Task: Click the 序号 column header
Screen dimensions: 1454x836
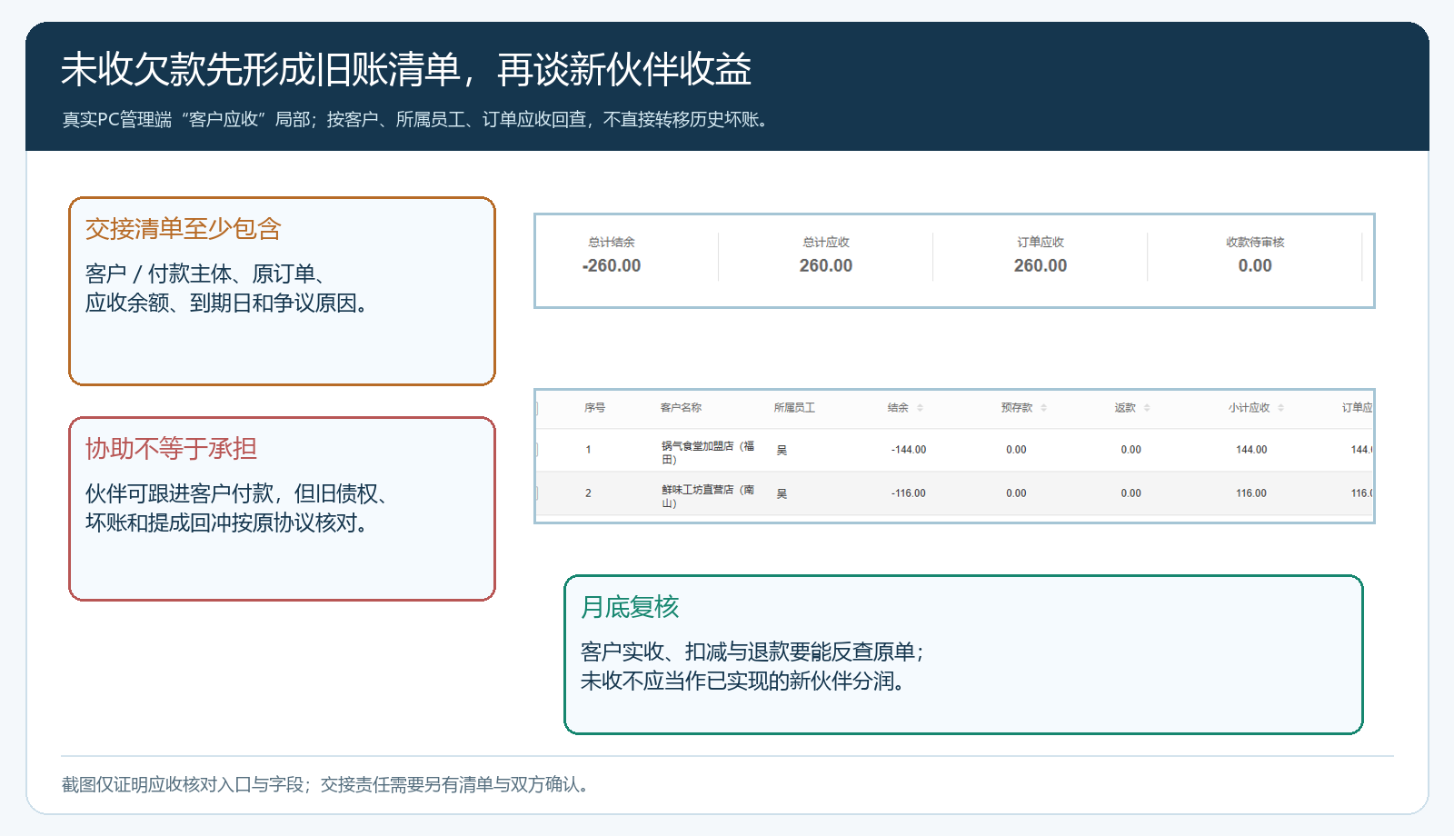Action: [x=594, y=408]
